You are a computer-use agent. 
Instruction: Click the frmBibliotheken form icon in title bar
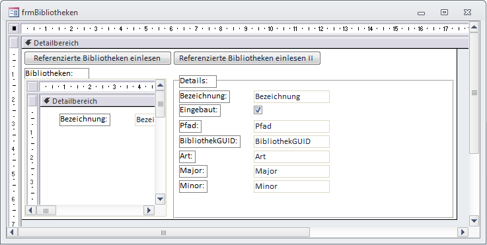14,13
